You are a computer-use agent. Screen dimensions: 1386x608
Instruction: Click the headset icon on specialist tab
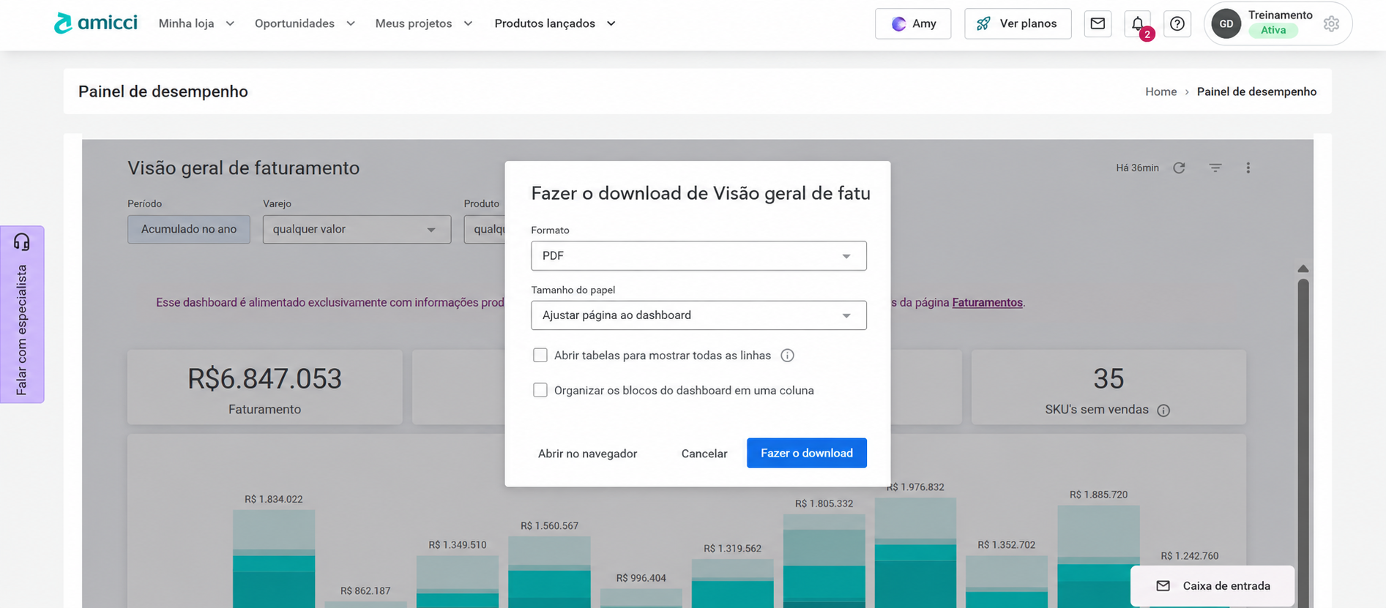(x=22, y=241)
